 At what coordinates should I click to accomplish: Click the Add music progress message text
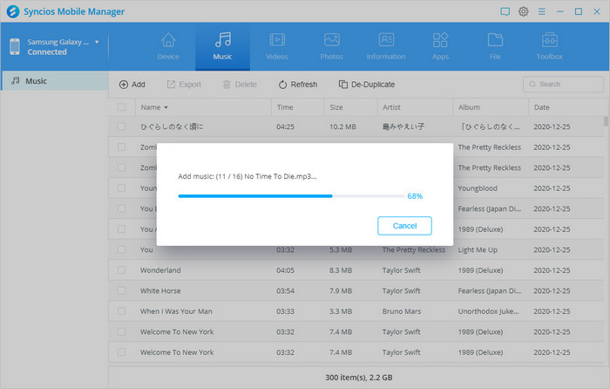point(247,176)
